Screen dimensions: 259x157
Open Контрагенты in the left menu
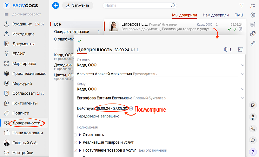(x=25, y=103)
